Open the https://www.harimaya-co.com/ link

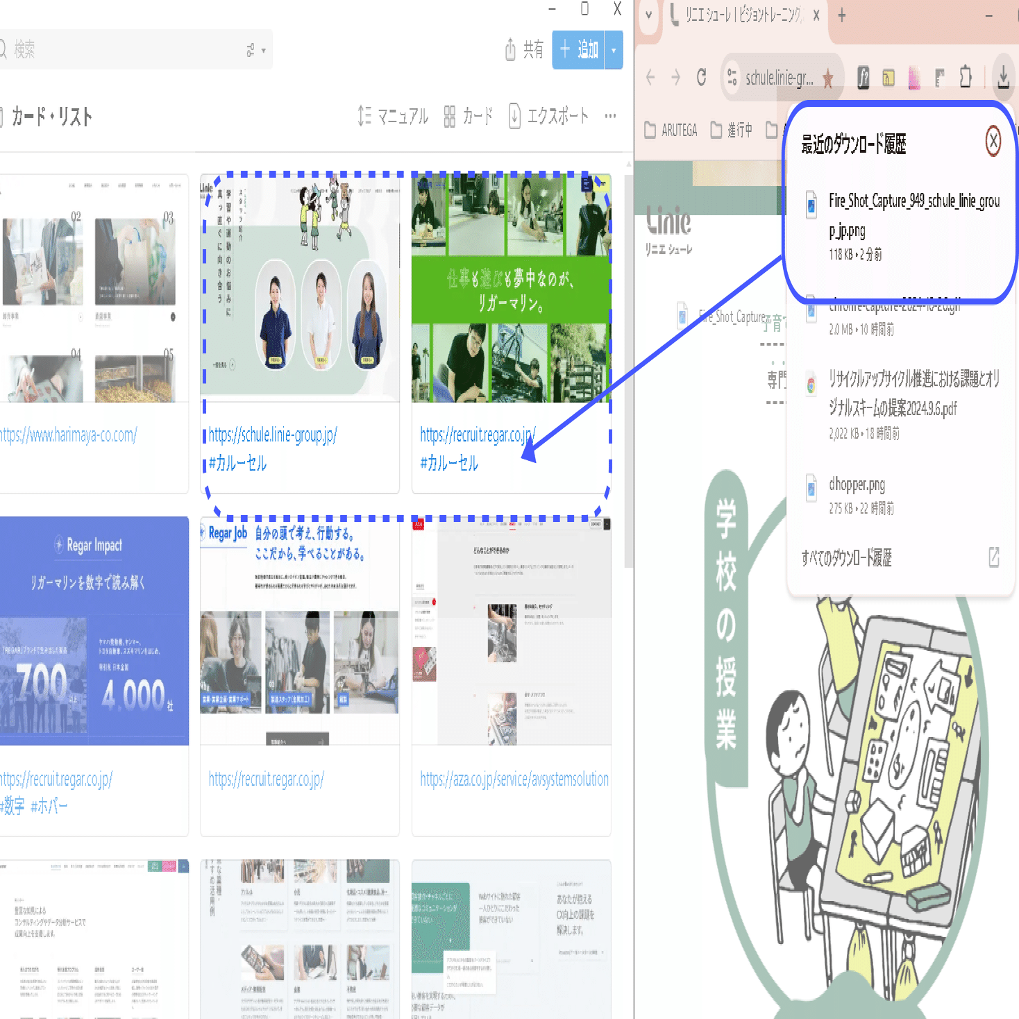(x=69, y=435)
